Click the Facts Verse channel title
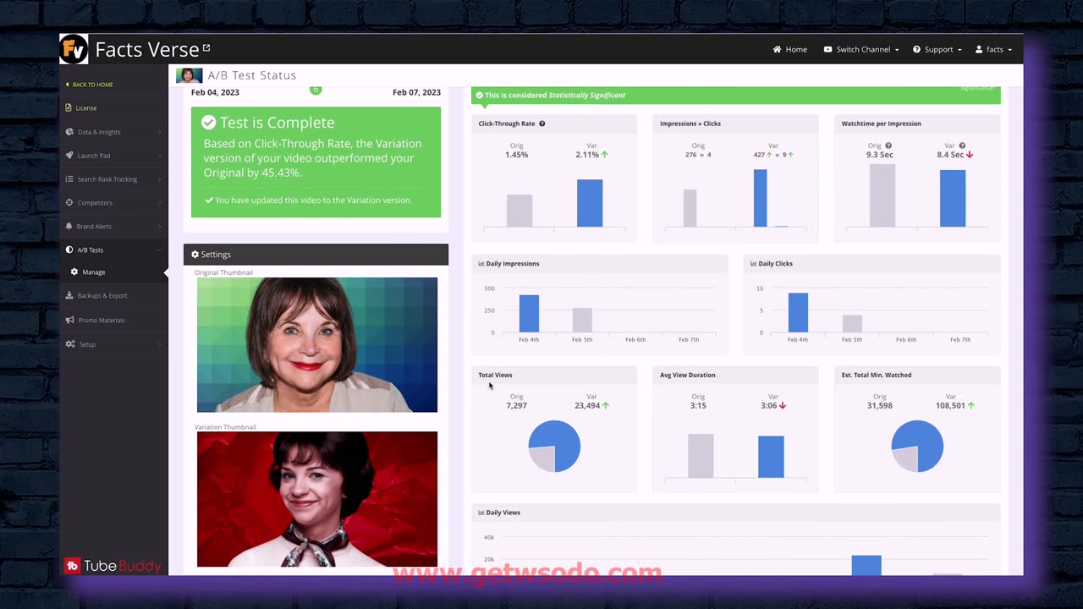 pyautogui.click(x=147, y=49)
